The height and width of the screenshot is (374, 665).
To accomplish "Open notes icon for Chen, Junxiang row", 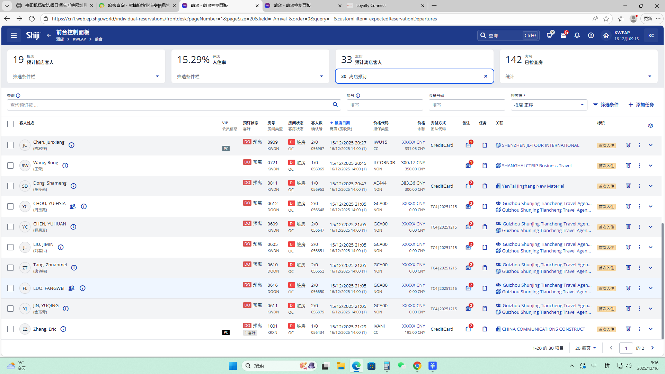I will (x=468, y=145).
